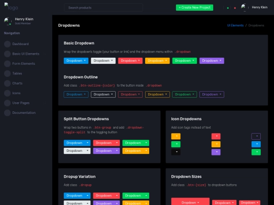Toggle the caret on the yellow split button
Image resolution: width=274 pixels, height=205 pixels.
[146, 151]
